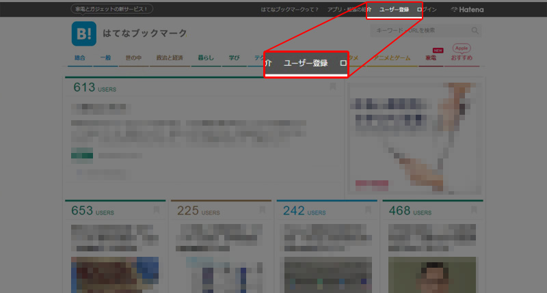Bookmark the 653 USERS article card
This screenshot has width=547, height=293.
pyautogui.click(x=157, y=210)
